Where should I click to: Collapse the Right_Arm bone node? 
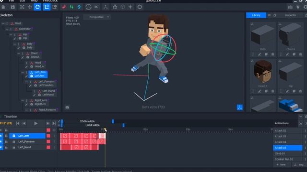click(23, 101)
